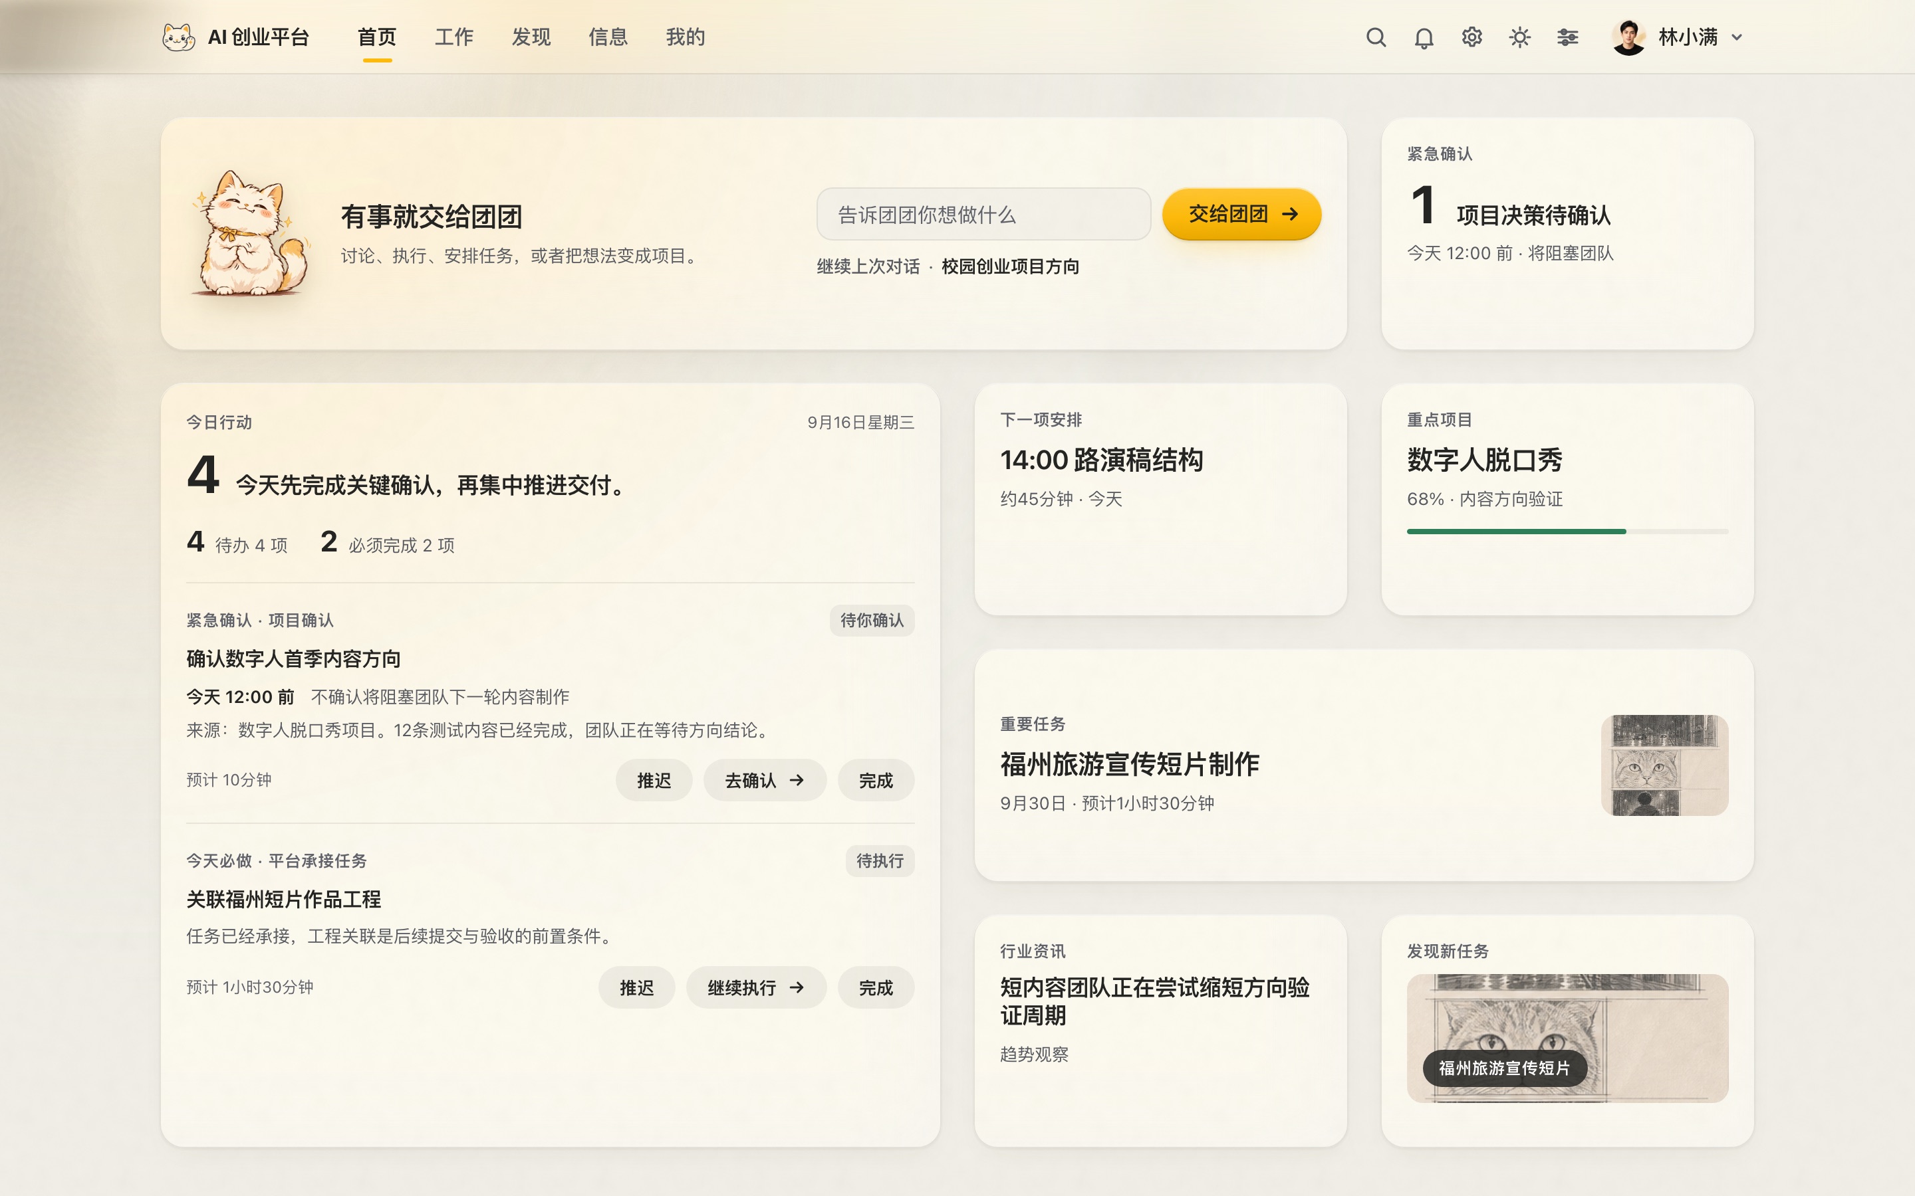Click 完成 for 确认数字人首季内容方向
Image resolution: width=1915 pixels, height=1196 pixels.
tap(876, 781)
